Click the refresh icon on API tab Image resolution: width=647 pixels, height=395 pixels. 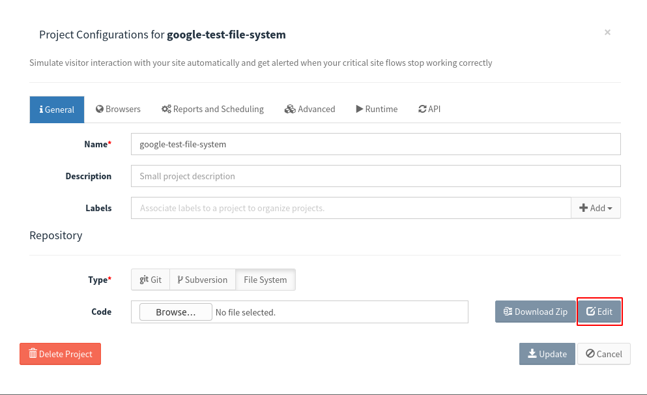(x=422, y=109)
